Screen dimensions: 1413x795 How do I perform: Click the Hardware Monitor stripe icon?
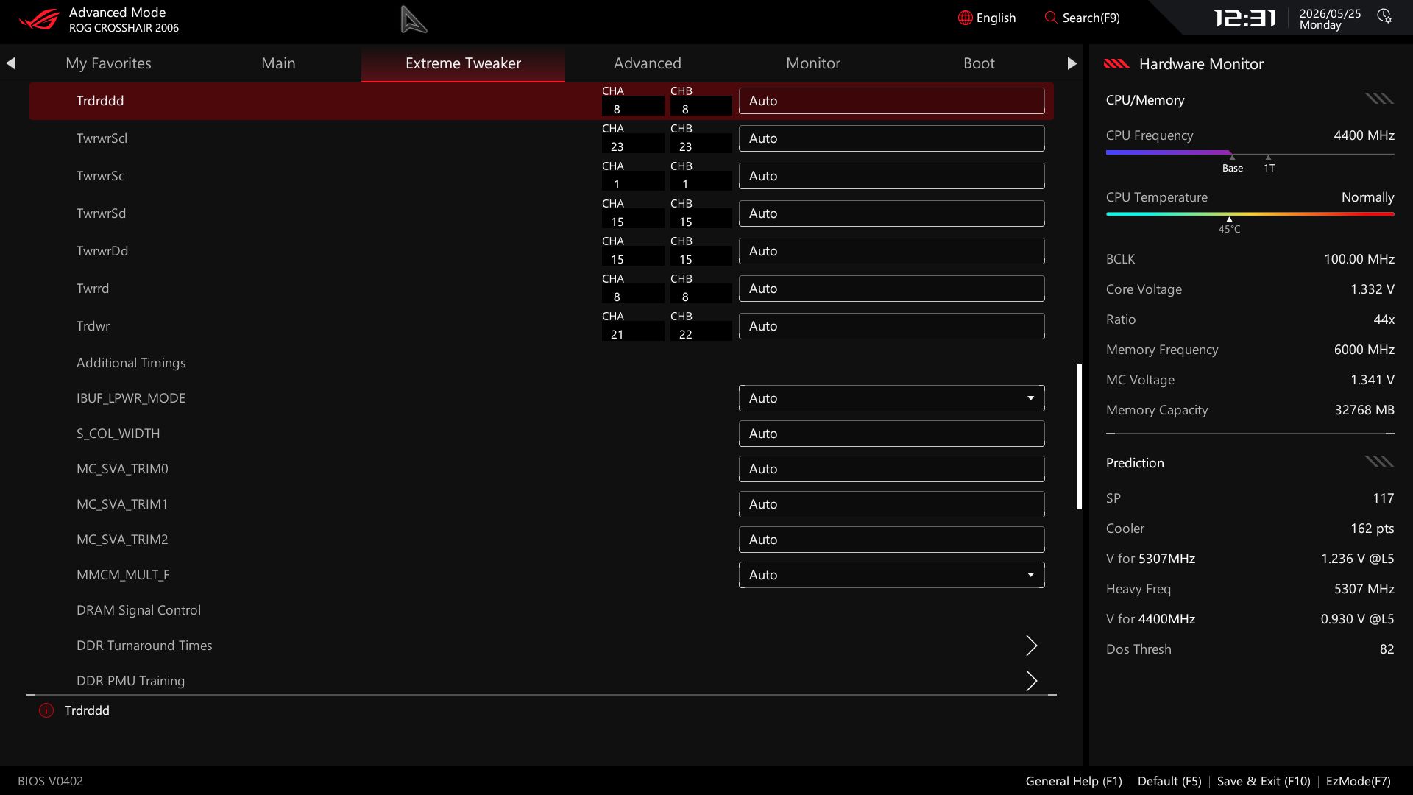[1116, 64]
